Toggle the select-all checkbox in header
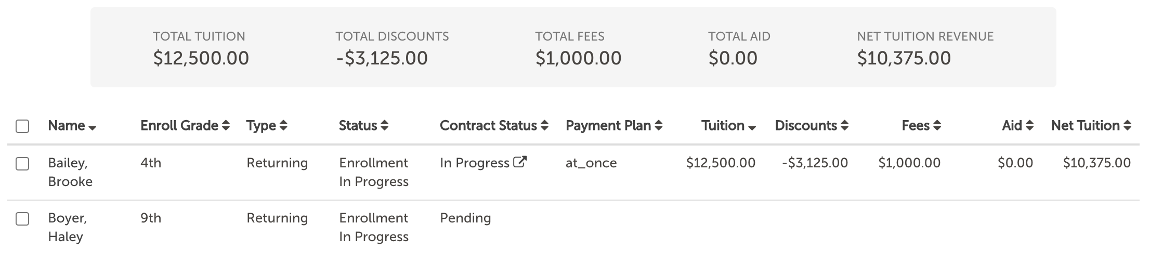Viewport: 1150px width, 263px height. pyautogui.click(x=22, y=126)
